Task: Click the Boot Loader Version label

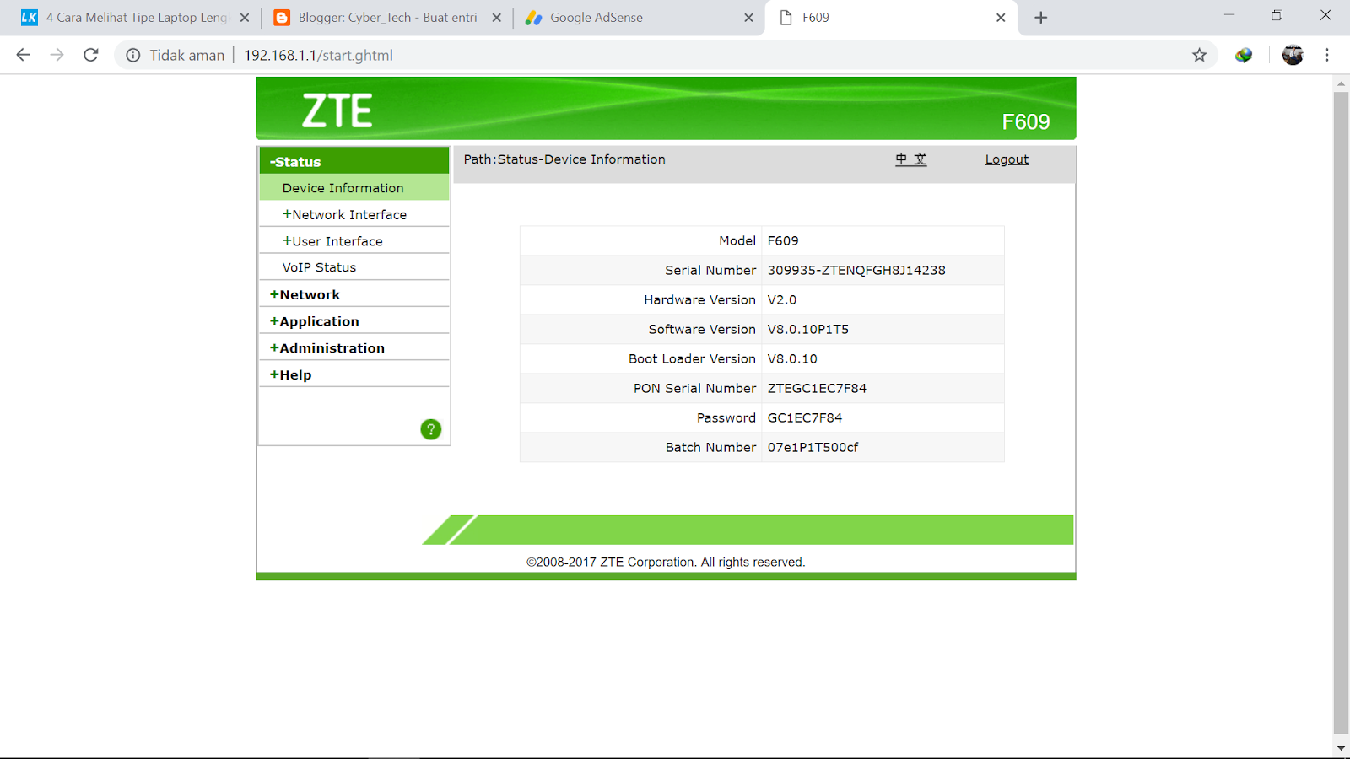Action: [692, 358]
